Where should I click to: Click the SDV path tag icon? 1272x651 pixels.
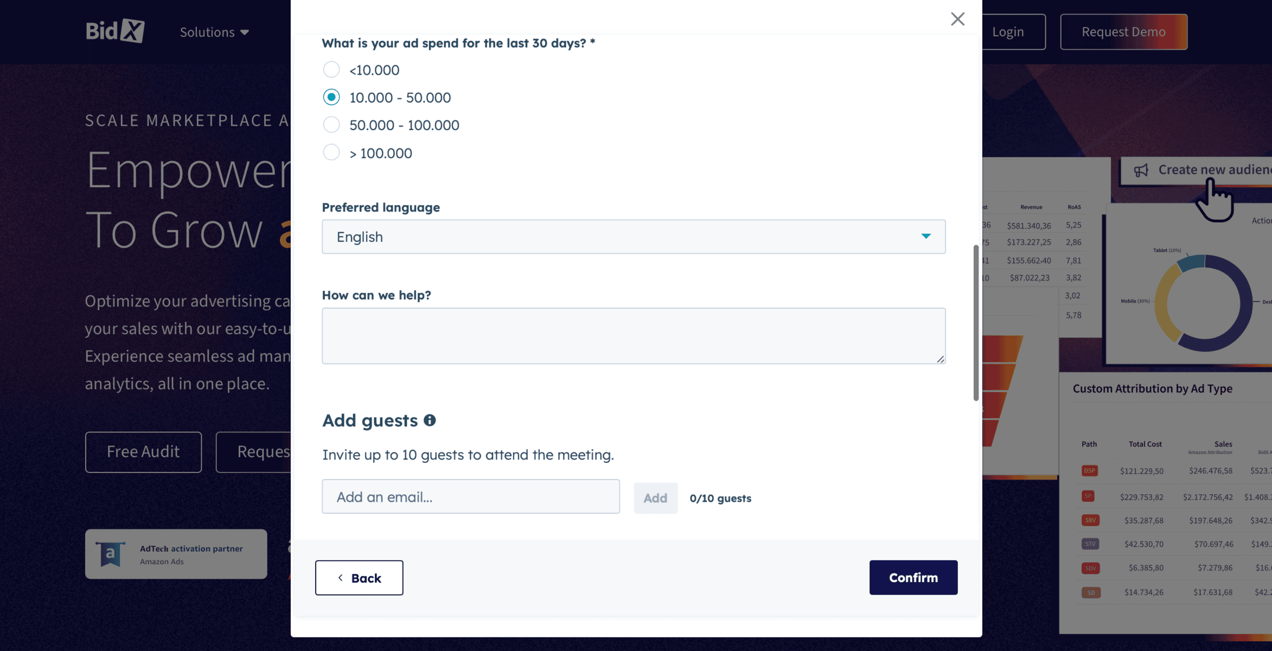coord(1090,568)
